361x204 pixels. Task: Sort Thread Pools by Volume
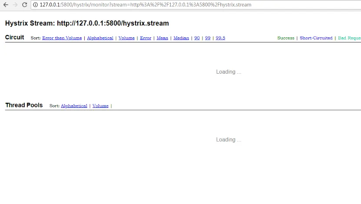(100, 106)
